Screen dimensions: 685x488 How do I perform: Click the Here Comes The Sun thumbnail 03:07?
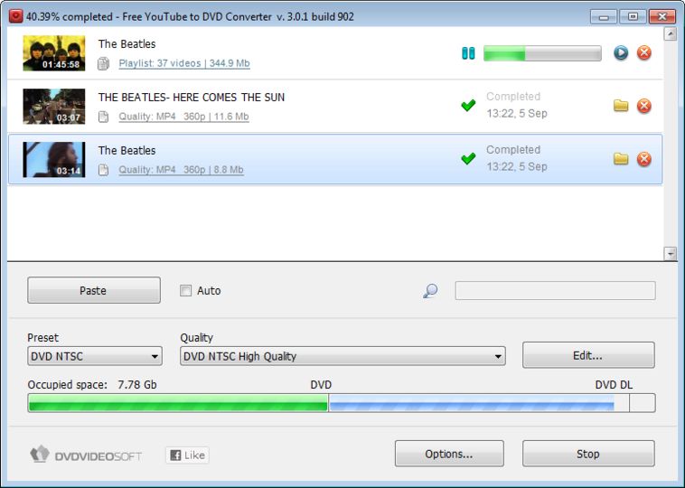click(x=54, y=107)
